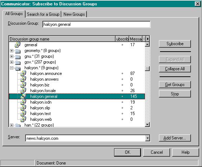Click the group list scrollbar thumb
This screenshot has width=202, height=167.
[147, 68]
